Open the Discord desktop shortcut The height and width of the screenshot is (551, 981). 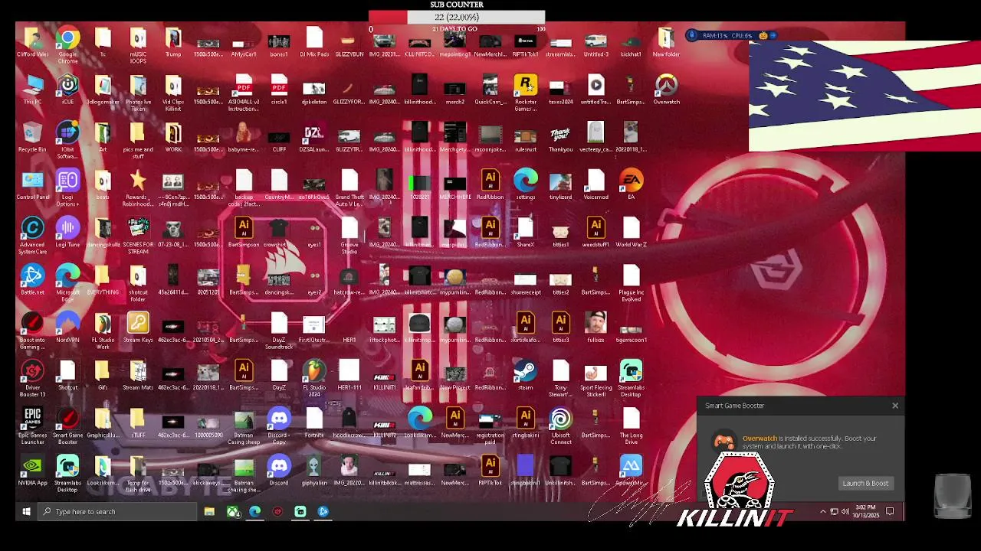click(279, 470)
